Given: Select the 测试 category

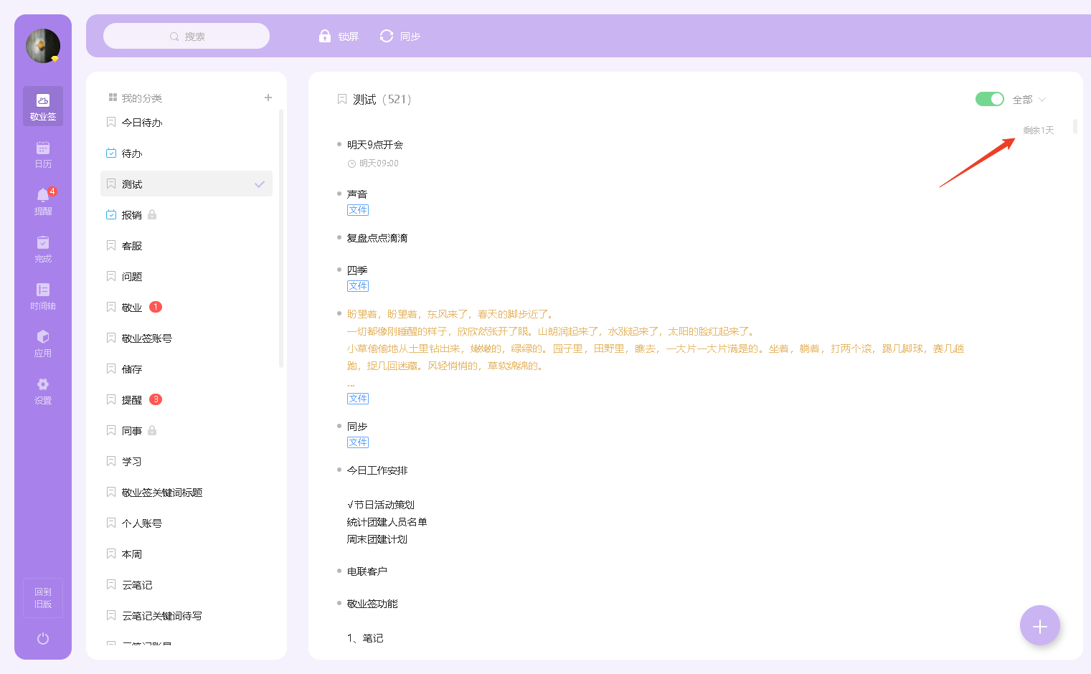Looking at the screenshot, I should click(186, 184).
